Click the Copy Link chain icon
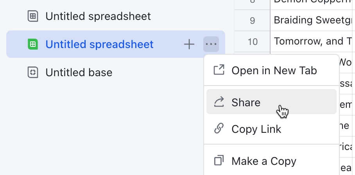The image size is (355, 175). tap(219, 129)
